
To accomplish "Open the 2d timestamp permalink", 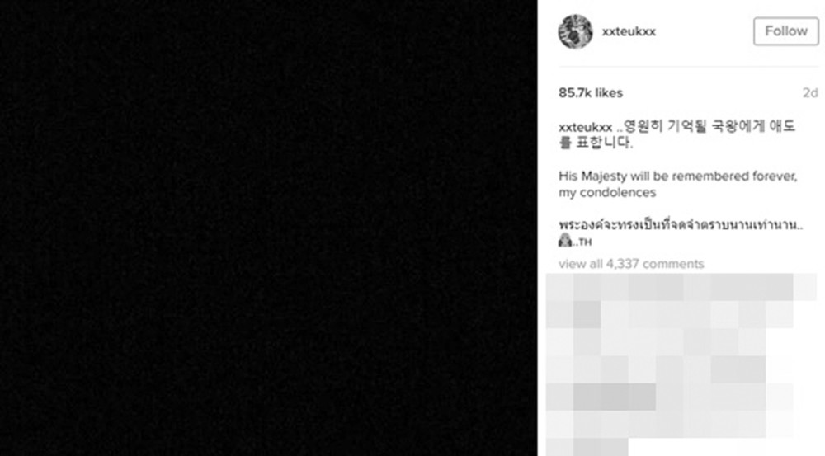I will (x=810, y=93).
